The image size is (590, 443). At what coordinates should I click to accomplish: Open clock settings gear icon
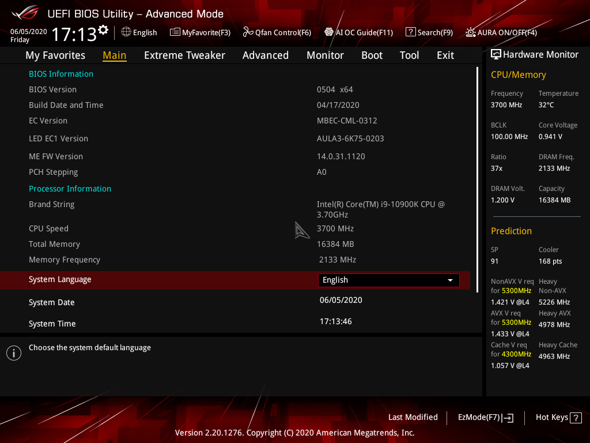[103, 30]
